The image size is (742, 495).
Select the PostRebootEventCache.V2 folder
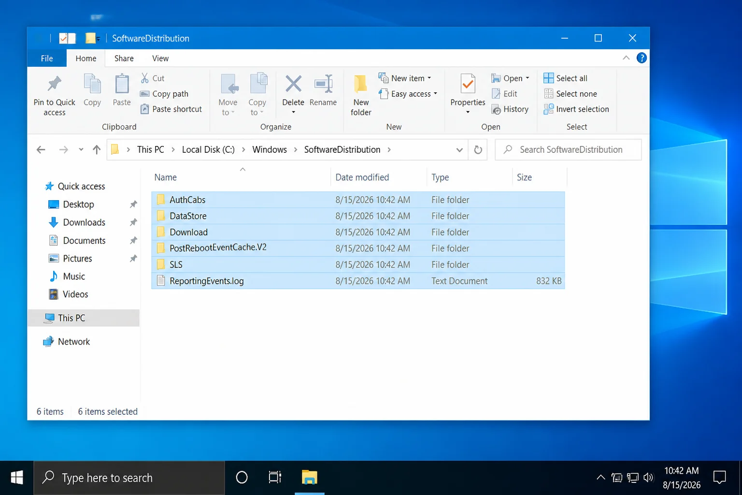click(x=358, y=248)
